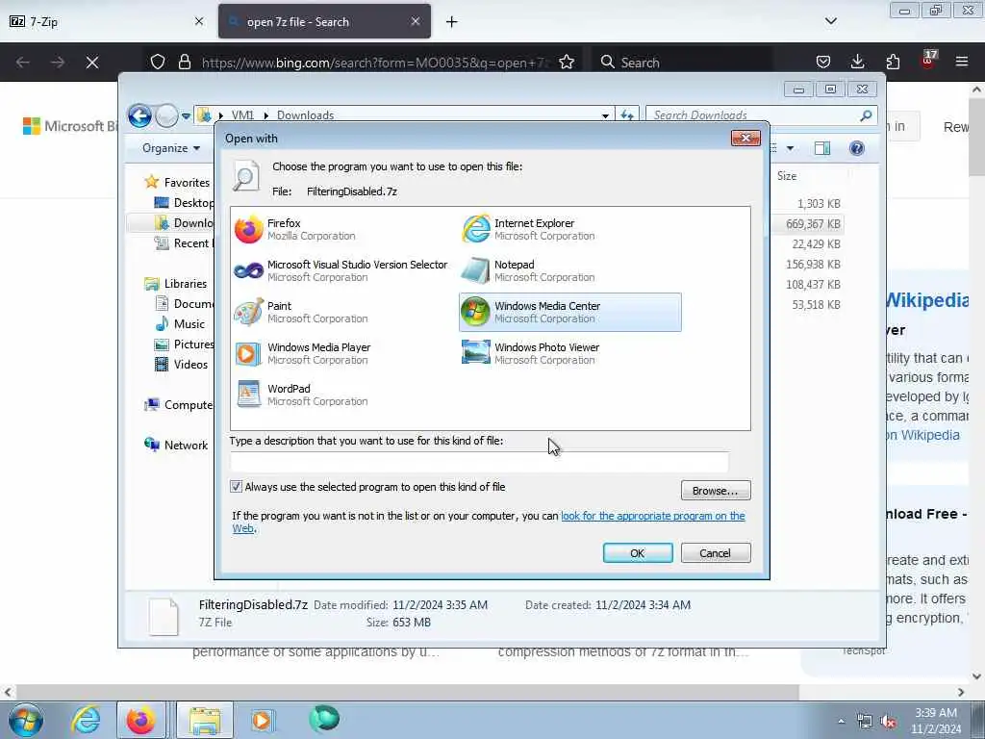Select Notepad in the program list
This screenshot has height=739, width=985.
(x=570, y=270)
